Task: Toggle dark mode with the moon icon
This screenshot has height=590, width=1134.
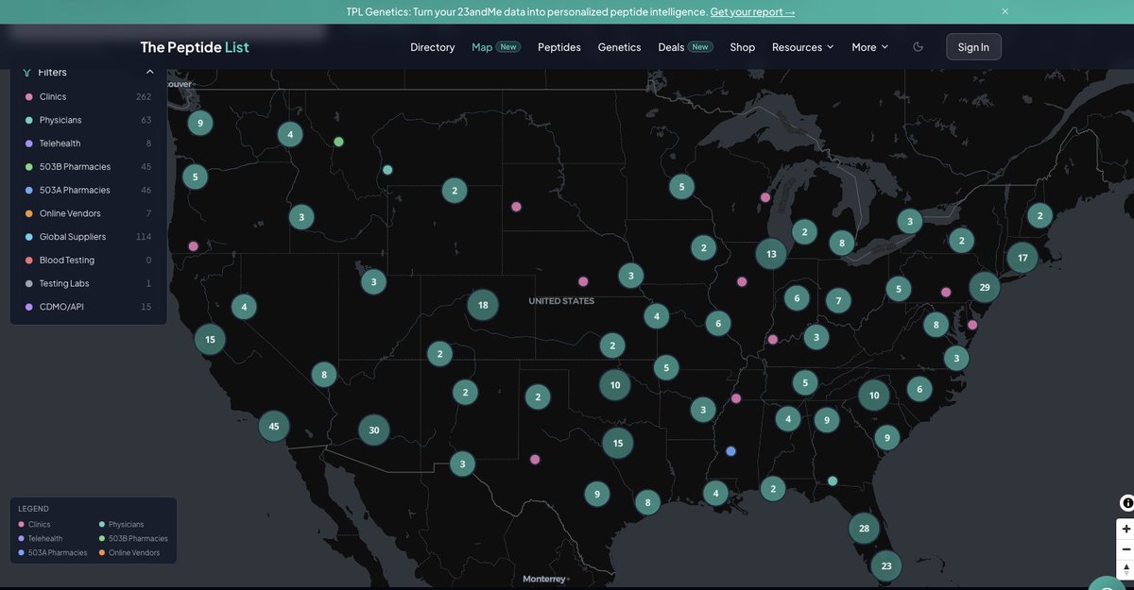Action: click(918, 47)
